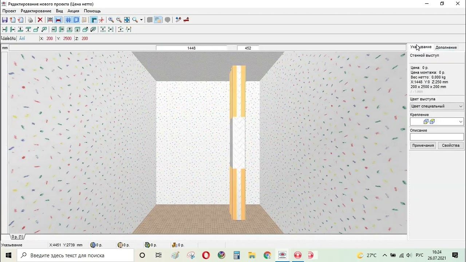Click the zoom in magnifier with plus

click(x=111, y=20)
